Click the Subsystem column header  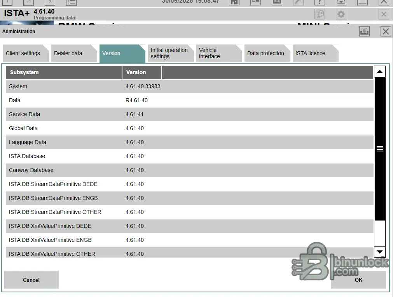tap(64, 72)
